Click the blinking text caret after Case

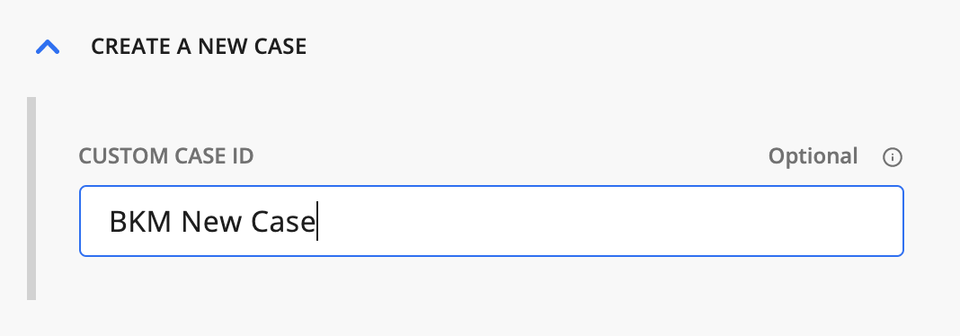pos(316,221)
